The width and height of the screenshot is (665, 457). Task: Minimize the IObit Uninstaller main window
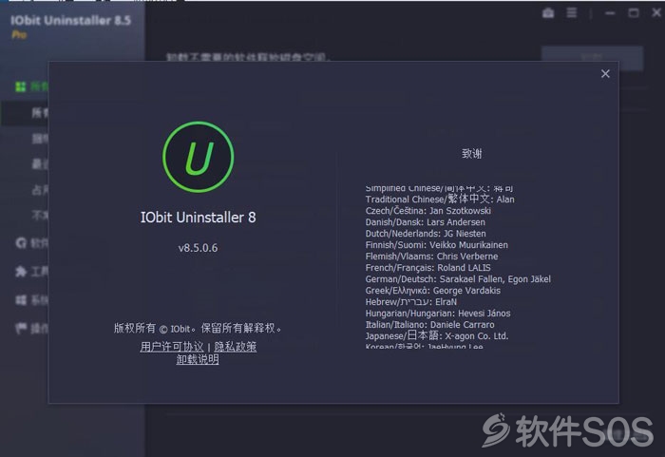pyautogui.click(x=610, y=13)
